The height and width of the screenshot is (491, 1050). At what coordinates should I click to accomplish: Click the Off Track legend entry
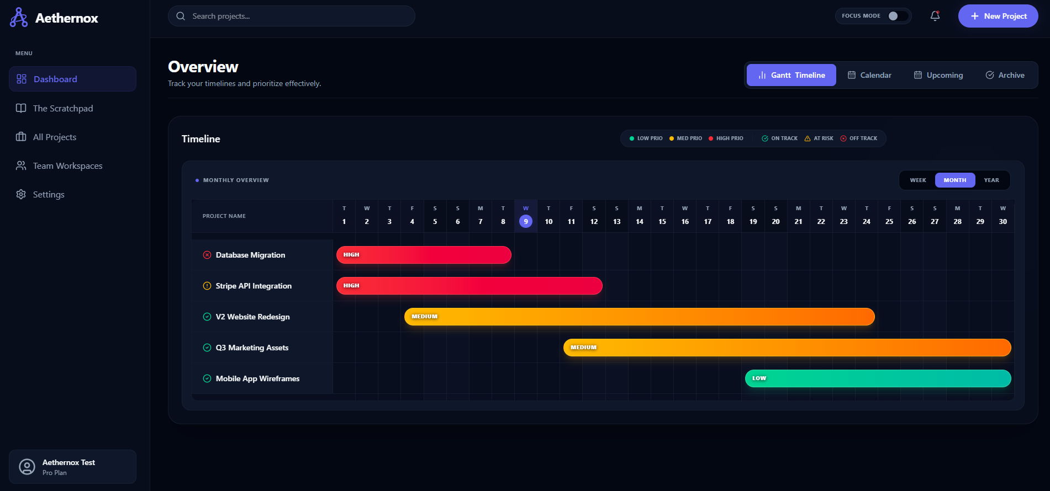click(x=859, y=138)
